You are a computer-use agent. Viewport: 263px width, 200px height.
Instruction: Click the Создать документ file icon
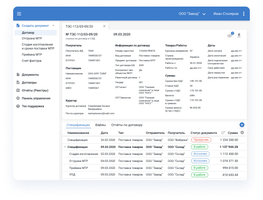coord(18,25)
